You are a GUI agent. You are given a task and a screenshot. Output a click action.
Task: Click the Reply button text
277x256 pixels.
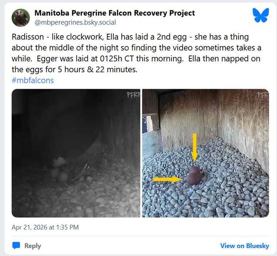click(x=32, y=246)
